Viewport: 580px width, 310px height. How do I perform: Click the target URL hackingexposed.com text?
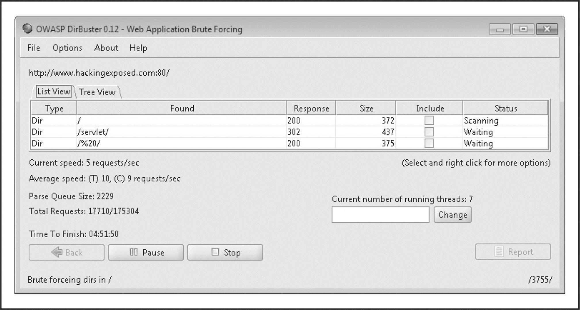point(99,73)
